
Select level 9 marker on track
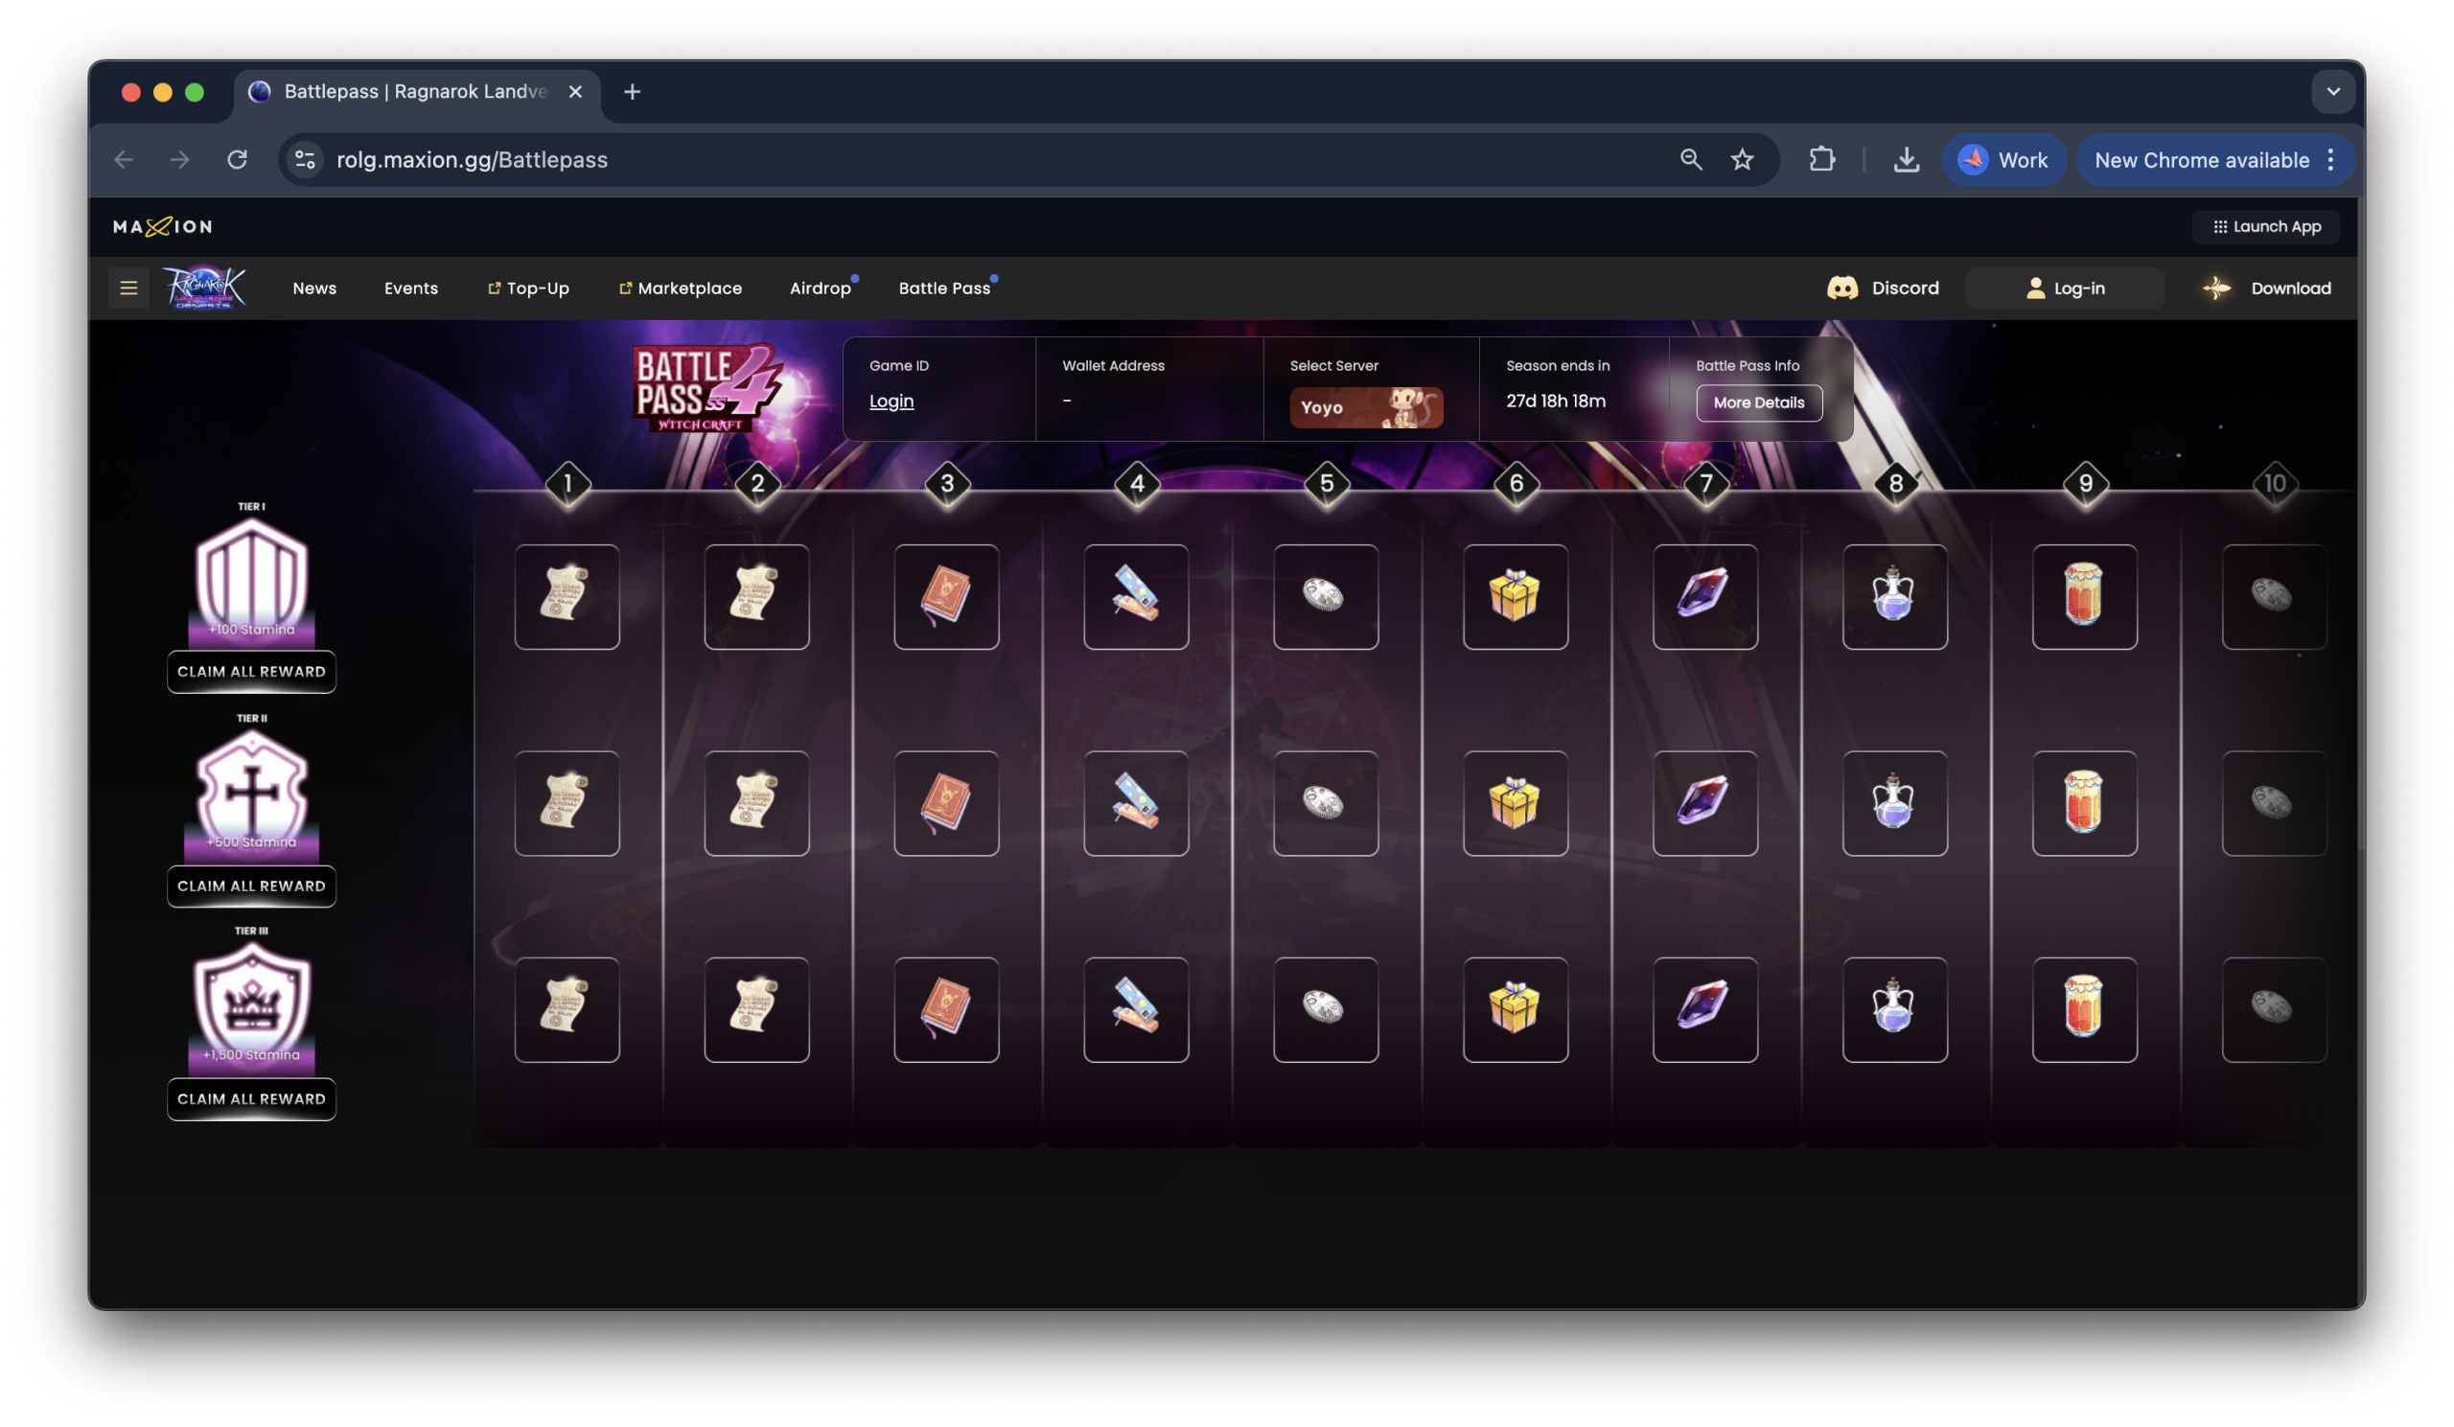(x=2085, y=484)
